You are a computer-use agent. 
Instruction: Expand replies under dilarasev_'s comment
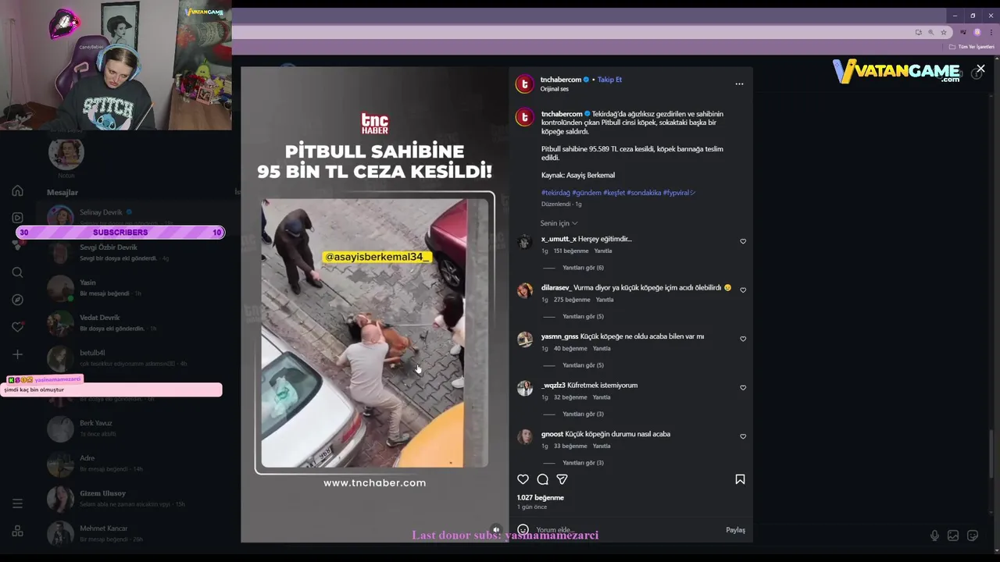coord(583,316)
